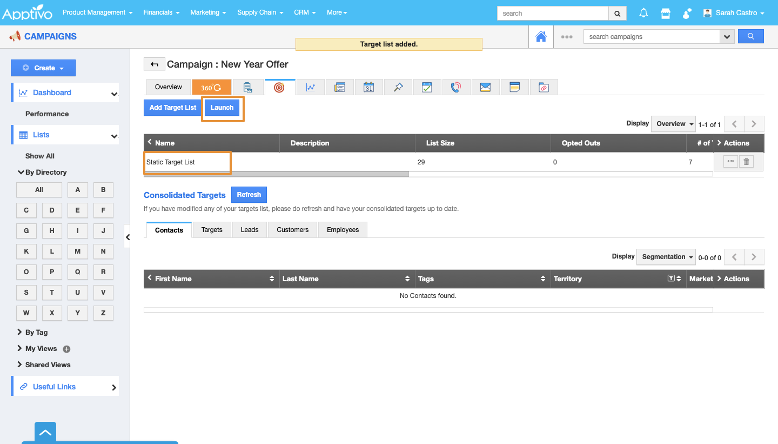Open the pushpin follow-ups tab

(398, 87)
